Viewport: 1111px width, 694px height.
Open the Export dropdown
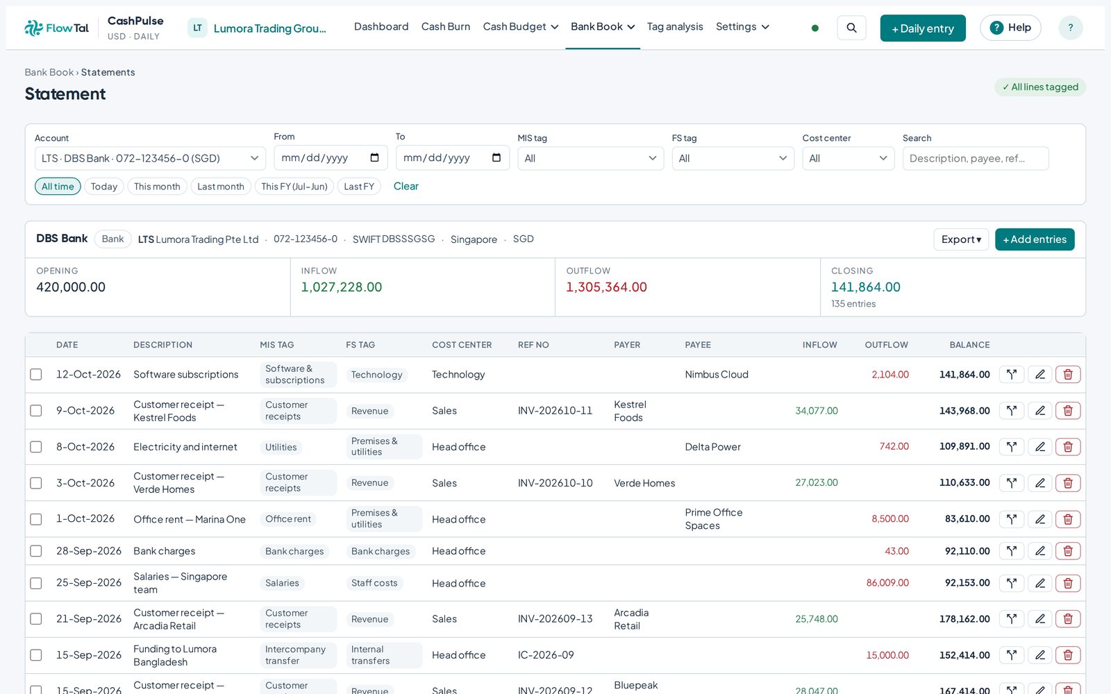tap(961, 239)
